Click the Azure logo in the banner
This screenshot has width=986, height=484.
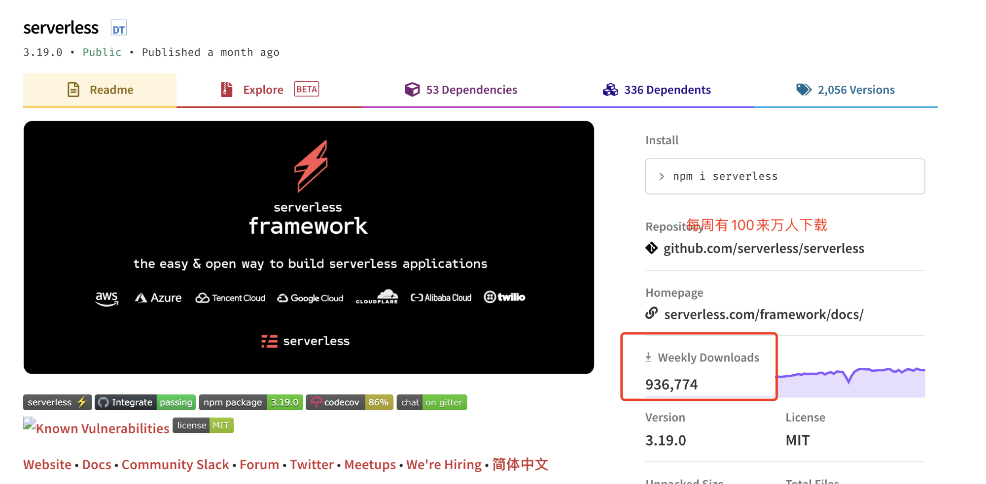point(158,298)
